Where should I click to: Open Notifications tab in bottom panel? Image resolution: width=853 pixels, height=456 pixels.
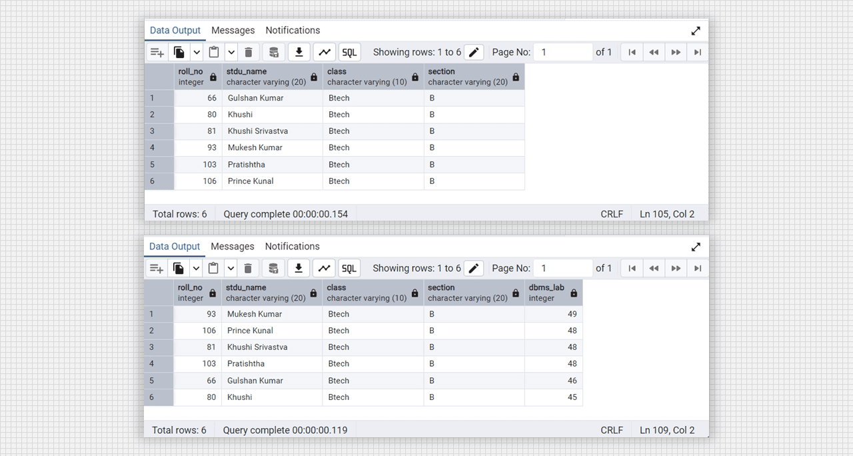click(x=292, y=247)
